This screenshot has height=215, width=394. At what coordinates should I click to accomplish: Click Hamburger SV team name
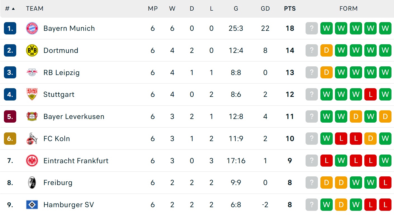click(x=69, y=205)
